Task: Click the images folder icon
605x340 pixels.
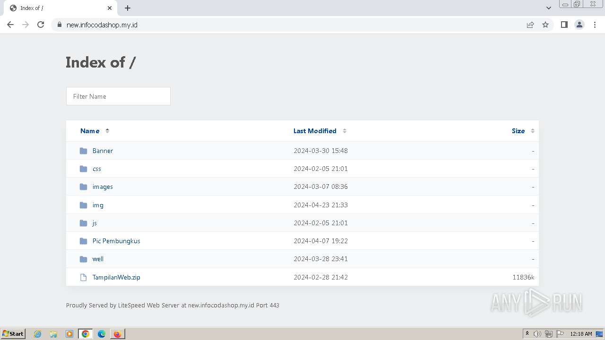Action: pos(84,187)
